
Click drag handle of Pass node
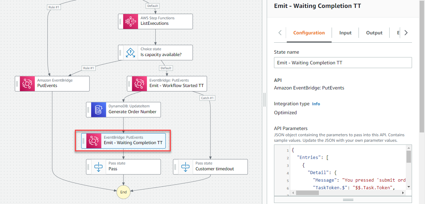88,166
